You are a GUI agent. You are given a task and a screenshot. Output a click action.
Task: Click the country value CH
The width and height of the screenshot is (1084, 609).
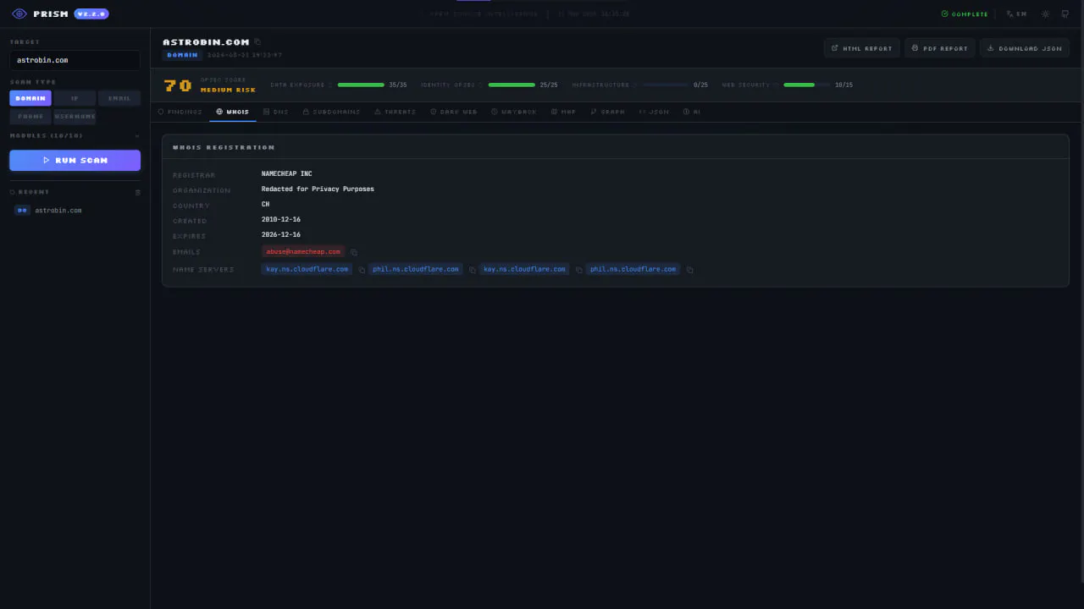coord(266,205)
